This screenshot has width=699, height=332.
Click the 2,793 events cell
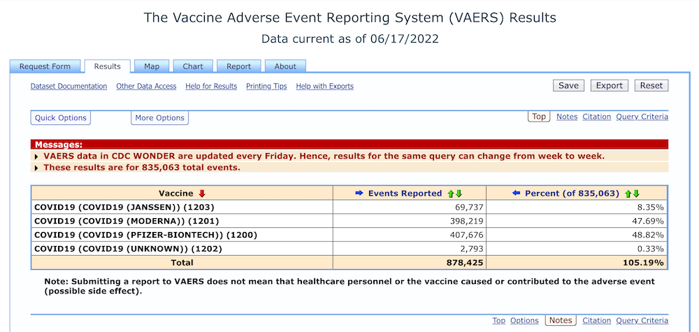(409, 249)
